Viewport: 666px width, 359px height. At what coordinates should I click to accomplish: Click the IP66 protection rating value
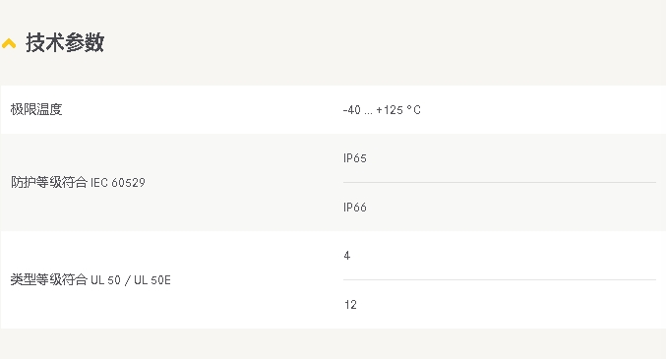(355, 207)
